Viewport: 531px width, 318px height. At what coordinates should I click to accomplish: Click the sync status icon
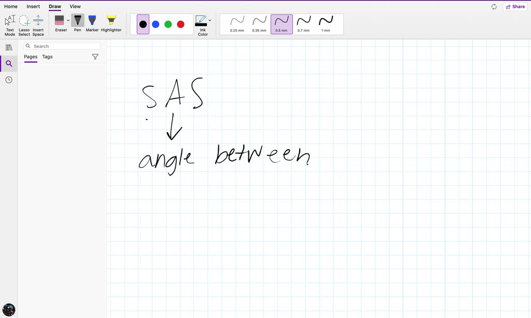click(494, 6)
